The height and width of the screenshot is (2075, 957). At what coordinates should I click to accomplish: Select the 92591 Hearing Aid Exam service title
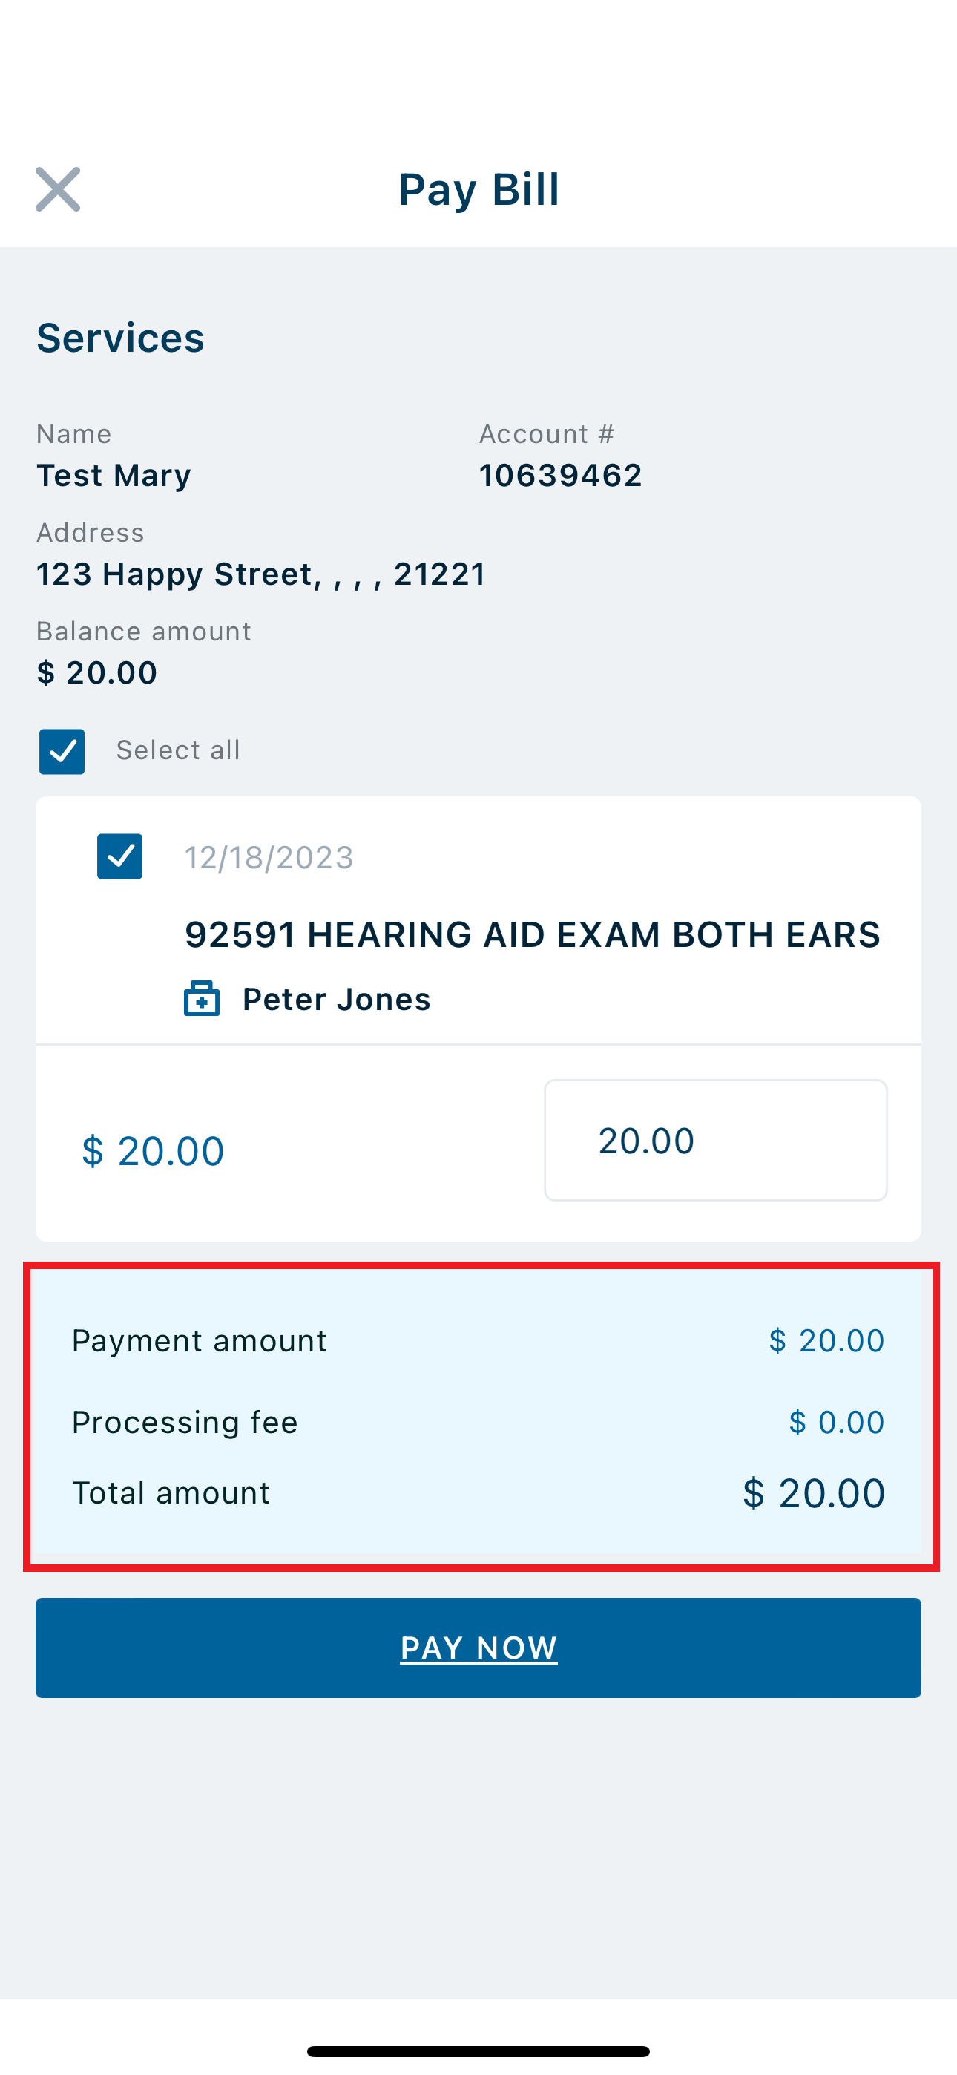point(533,934)
